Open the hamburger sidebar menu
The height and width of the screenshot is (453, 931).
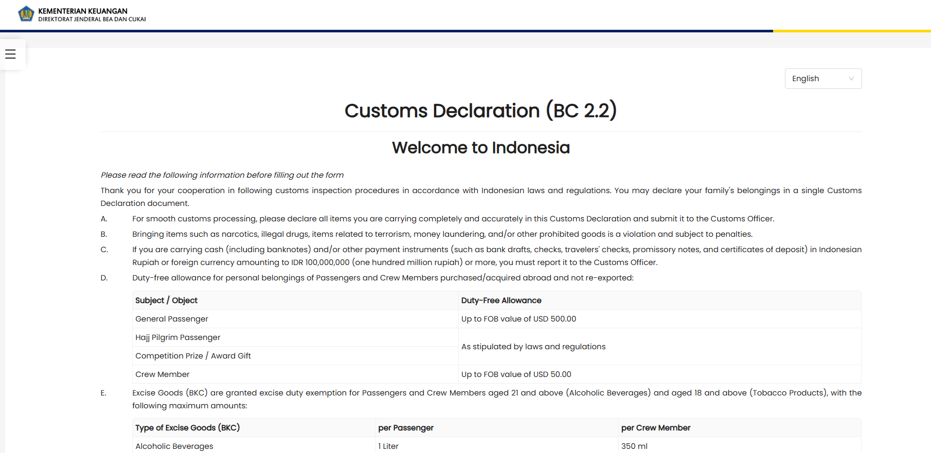click(10, 54)
